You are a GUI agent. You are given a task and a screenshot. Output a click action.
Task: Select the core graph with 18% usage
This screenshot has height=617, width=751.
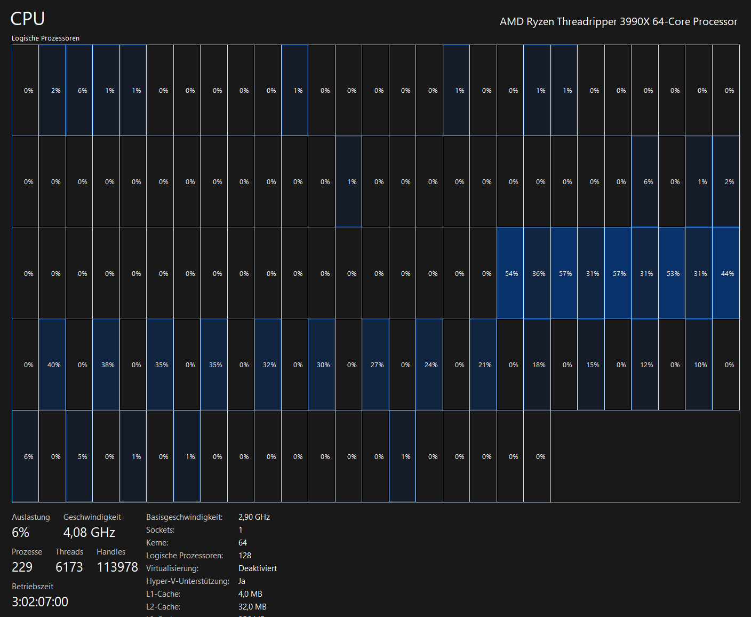[x=538, y=365]
